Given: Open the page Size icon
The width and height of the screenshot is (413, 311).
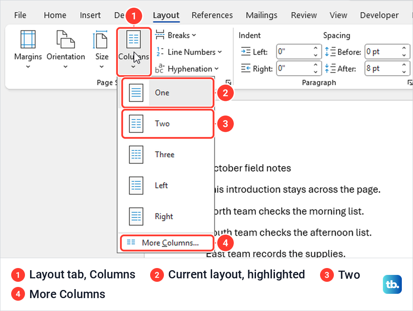Looking at the screenshot, I should 100,39.
